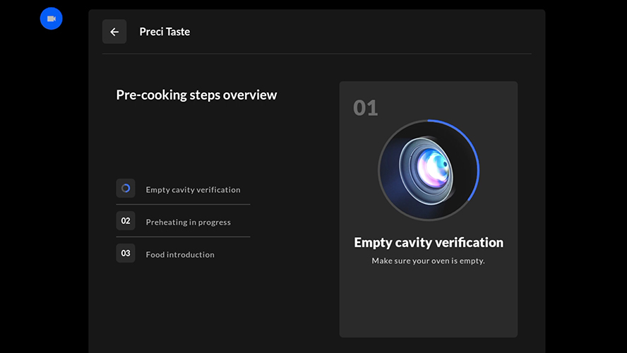Click the blue video camera icon
Viewport: 627px width, 353px height.
click(x=51, y=18)
